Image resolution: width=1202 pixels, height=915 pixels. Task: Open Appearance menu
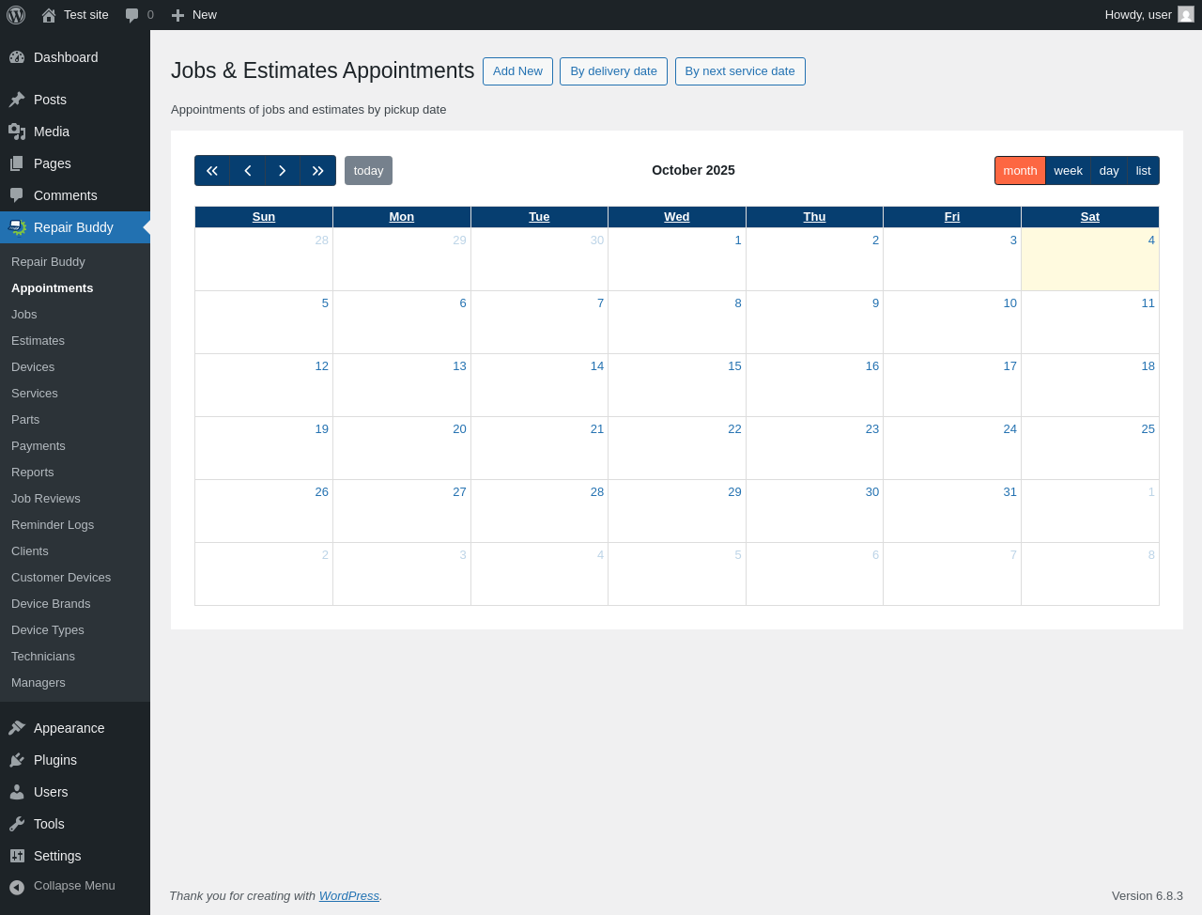[75, 728]
